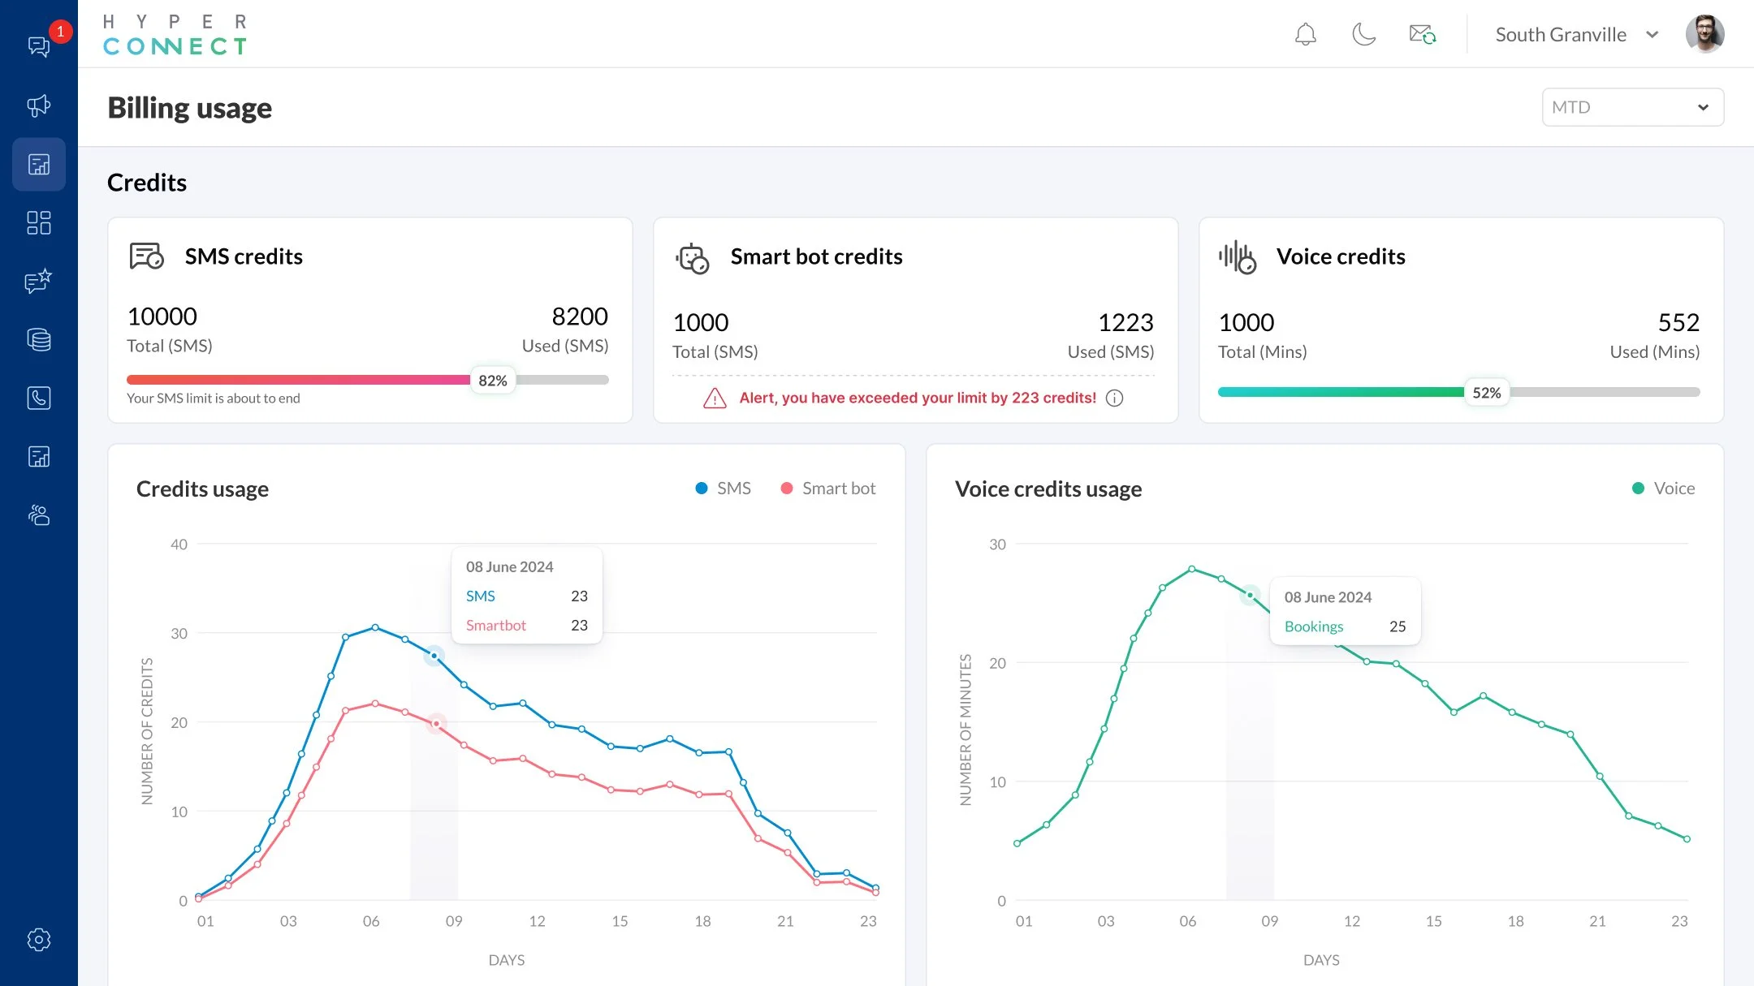
Task: Open the team members icon in sidebar
Action: [38, 515]
